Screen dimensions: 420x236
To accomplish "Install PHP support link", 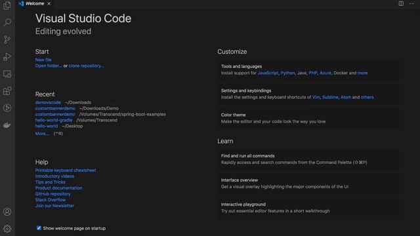I will pos(313,73).
